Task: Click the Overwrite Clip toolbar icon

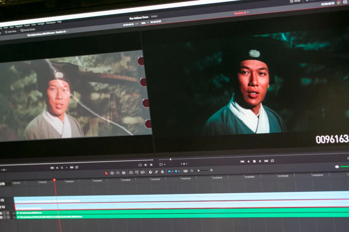Action: [x=137, y=172]
